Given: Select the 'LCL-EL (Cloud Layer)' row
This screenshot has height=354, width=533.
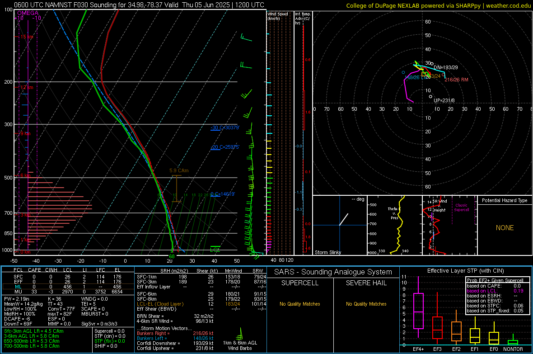Looking at the screenshot, I should 201,304.
